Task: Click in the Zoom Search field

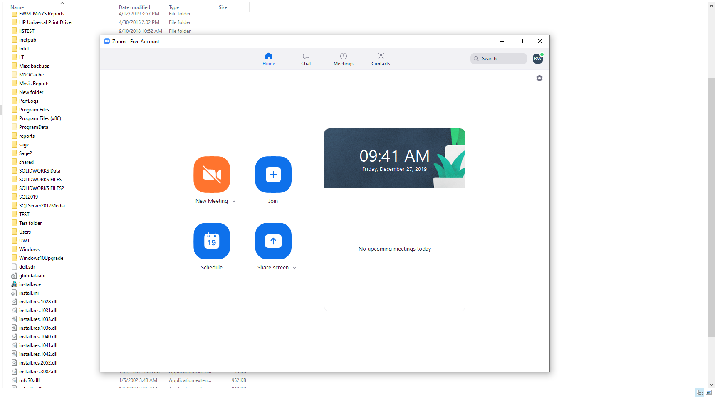Action: pyautogui.click(x=499, y=59)
